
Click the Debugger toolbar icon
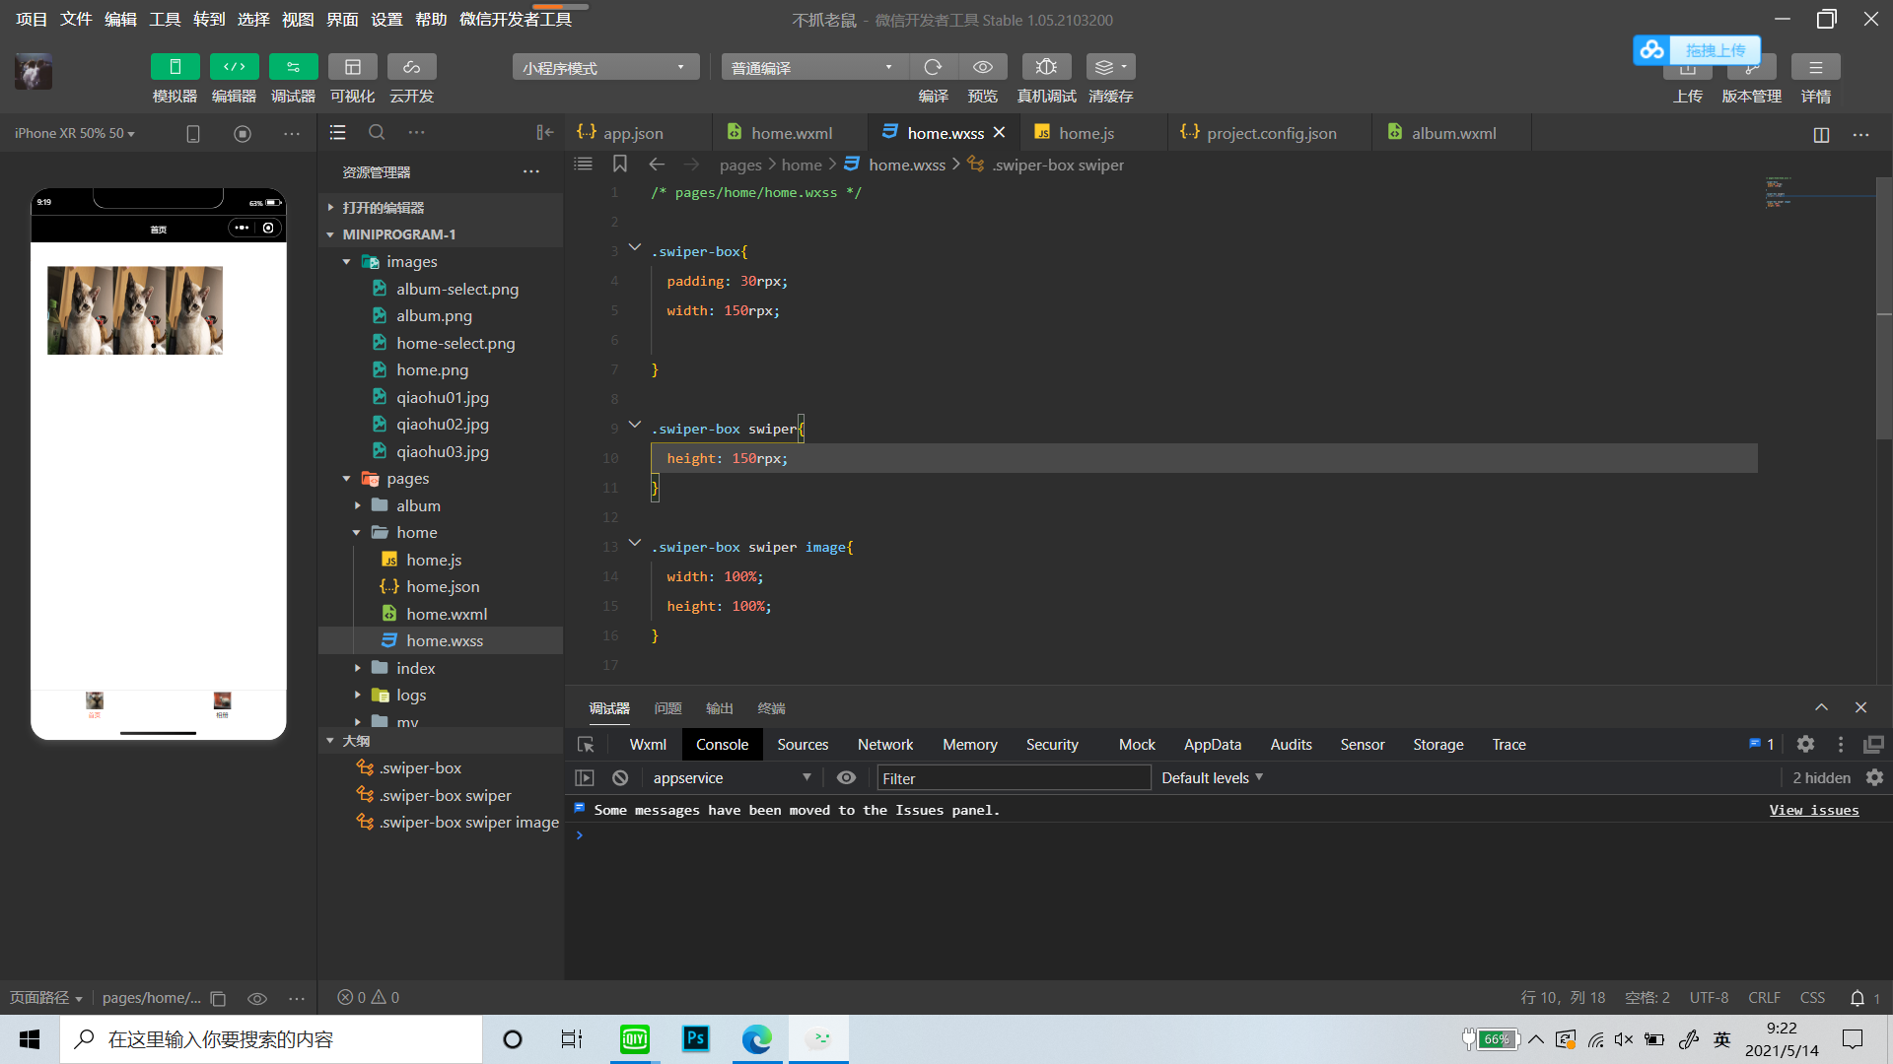click(293, 67)
